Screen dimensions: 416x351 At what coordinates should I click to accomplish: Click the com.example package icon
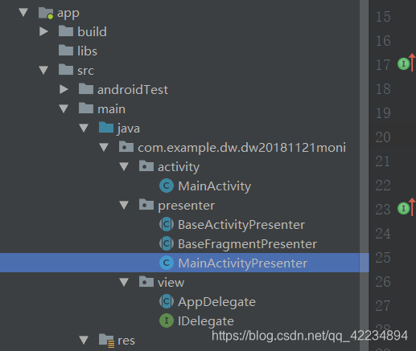point(126,147)
